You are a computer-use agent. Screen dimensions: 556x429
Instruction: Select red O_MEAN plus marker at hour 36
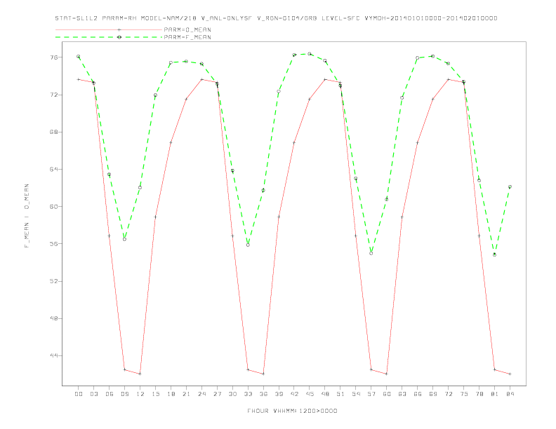click(x=263, y=374)
